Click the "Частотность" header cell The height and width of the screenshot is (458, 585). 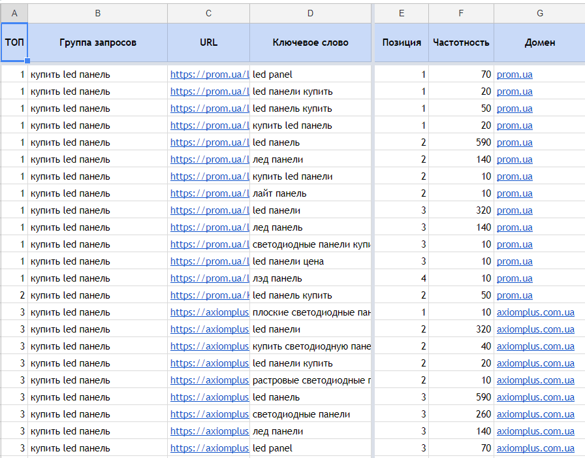(461, 42)
